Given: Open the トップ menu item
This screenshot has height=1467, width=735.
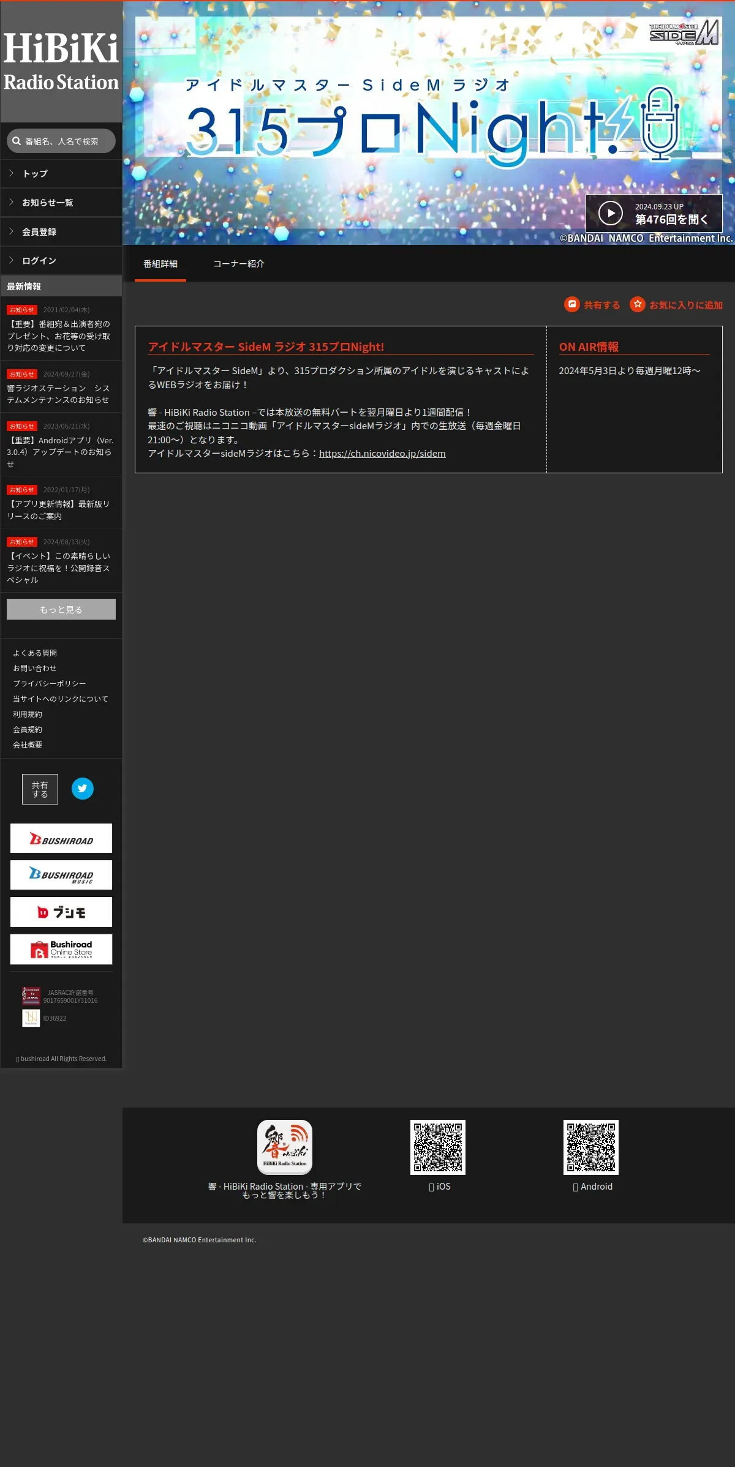Looking at the screenshot, I should tap(61, 174).
